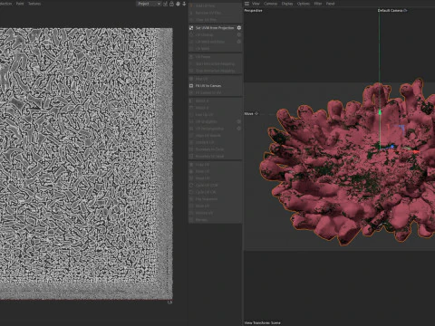Click the Set UVW from Projection icon

(x=191, y=28)
